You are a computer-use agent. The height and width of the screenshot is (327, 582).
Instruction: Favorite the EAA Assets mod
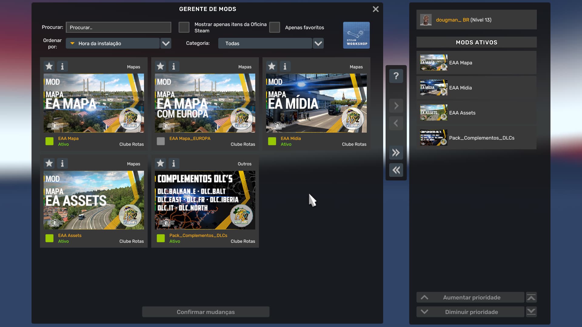49,163
